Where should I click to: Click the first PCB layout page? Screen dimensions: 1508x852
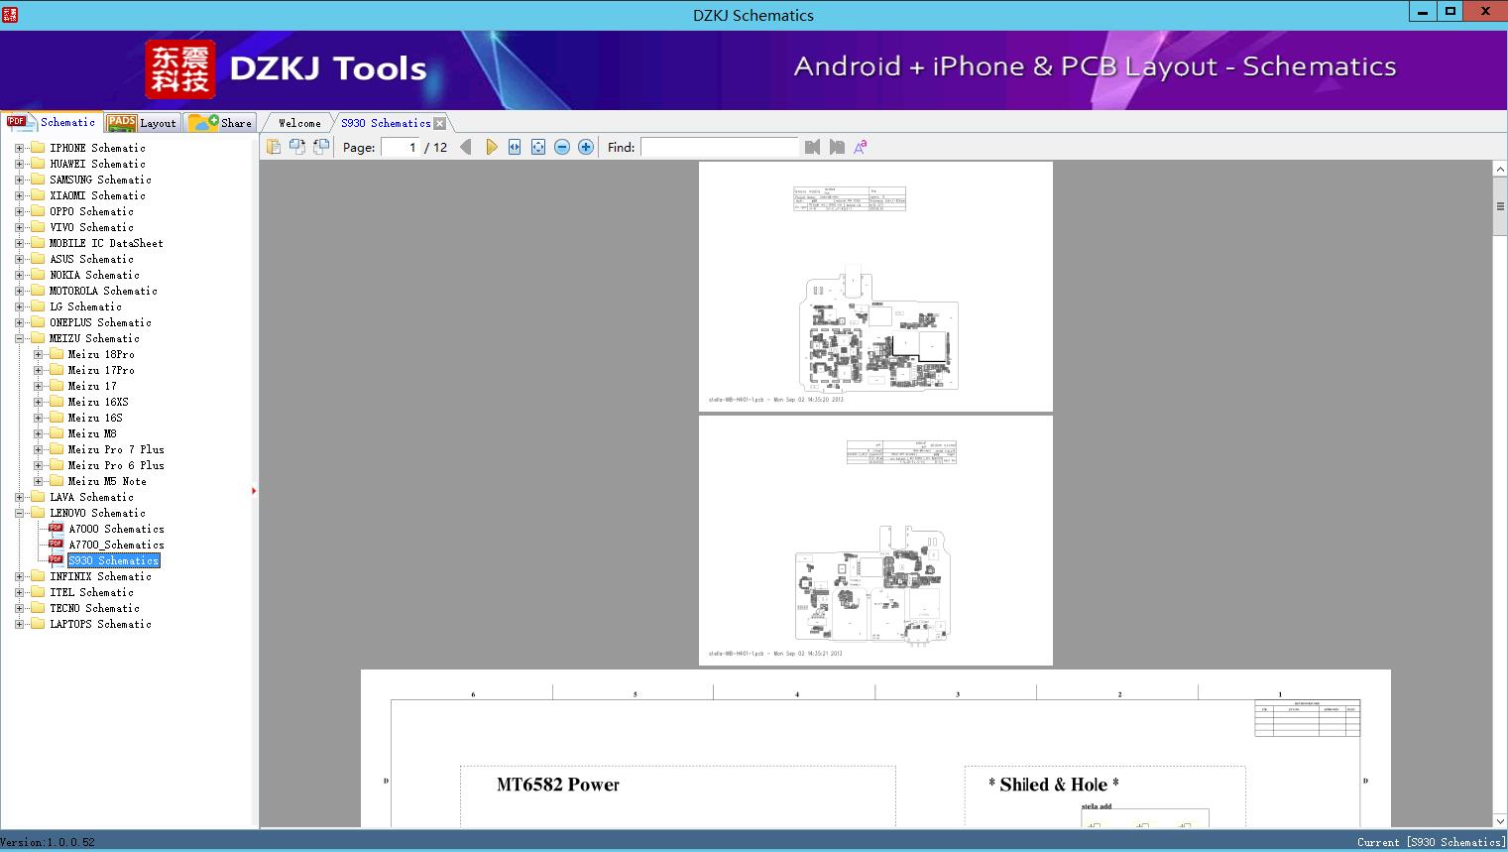click(875, 287)
